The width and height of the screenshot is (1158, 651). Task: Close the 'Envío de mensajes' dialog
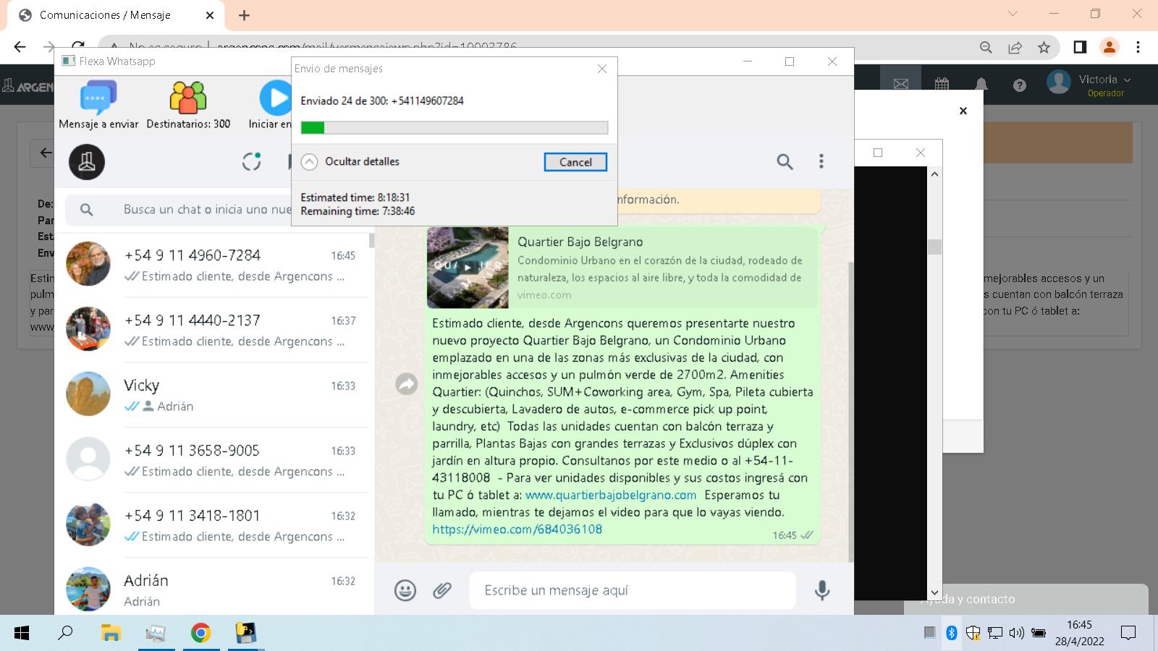point(602,69)
